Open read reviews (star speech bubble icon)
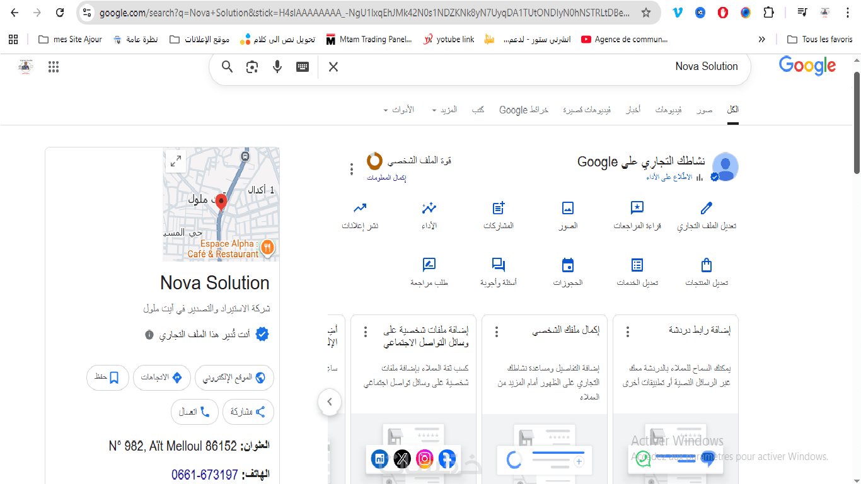 [637, 208]
